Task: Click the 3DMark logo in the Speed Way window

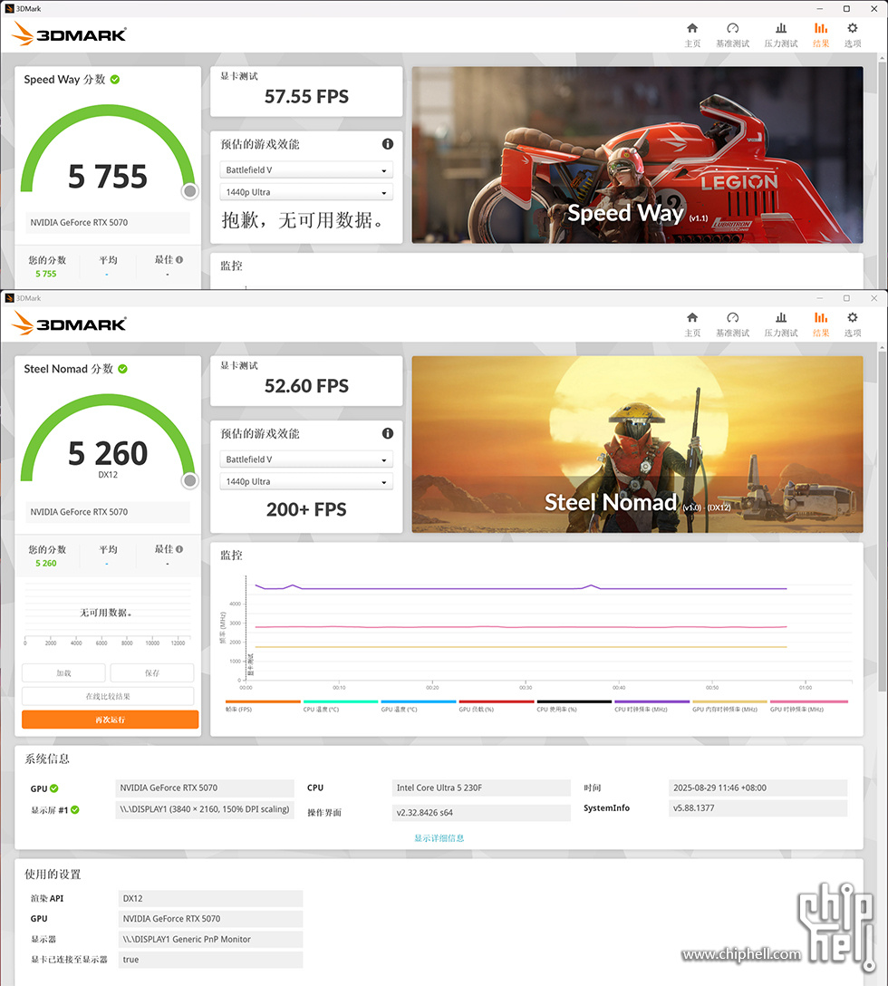Action: pyautogui.click(x=69, y=34)
